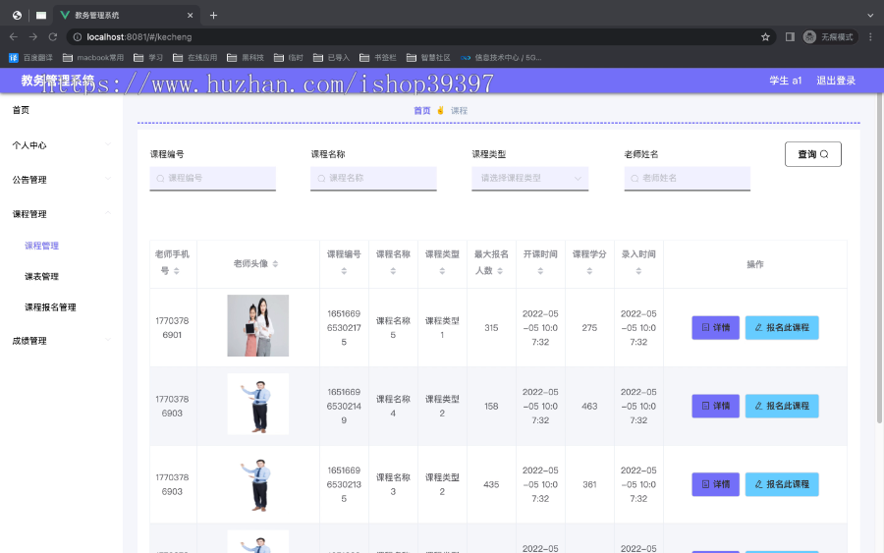Open the browser side panel icon
The image size is (884, 553).
(x=790, y=36)
